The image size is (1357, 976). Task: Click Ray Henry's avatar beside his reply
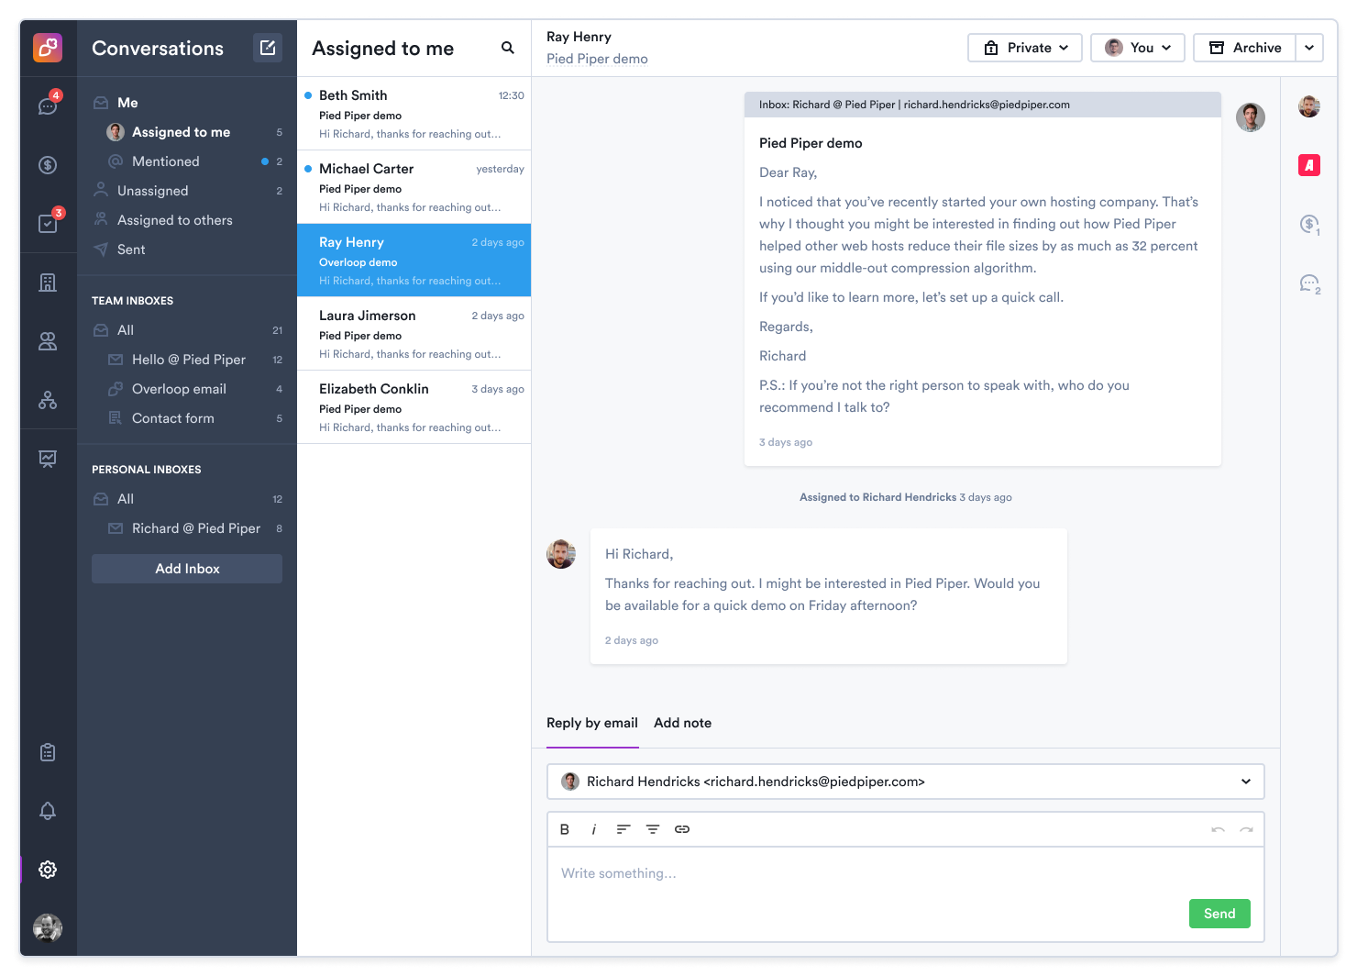pos(561,554)
